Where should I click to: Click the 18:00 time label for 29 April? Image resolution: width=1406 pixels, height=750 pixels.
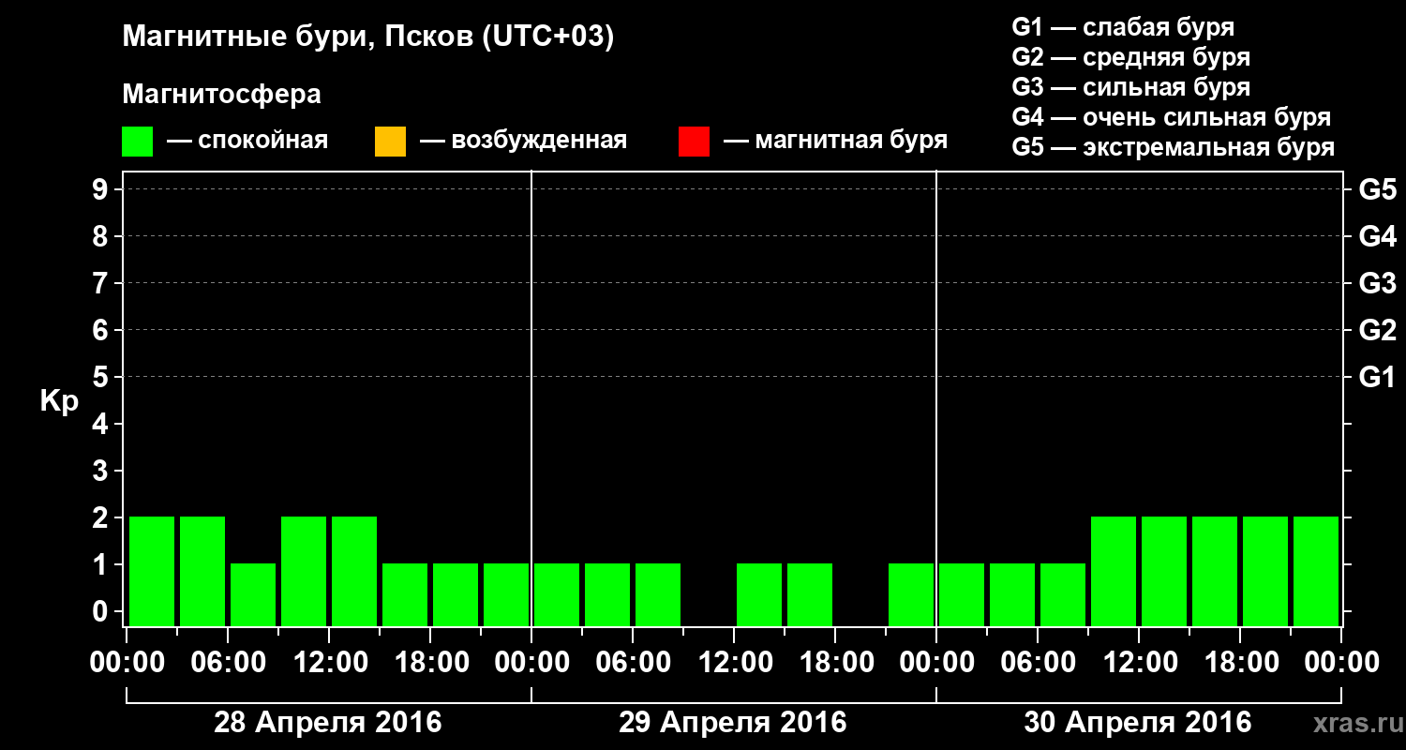835,662
